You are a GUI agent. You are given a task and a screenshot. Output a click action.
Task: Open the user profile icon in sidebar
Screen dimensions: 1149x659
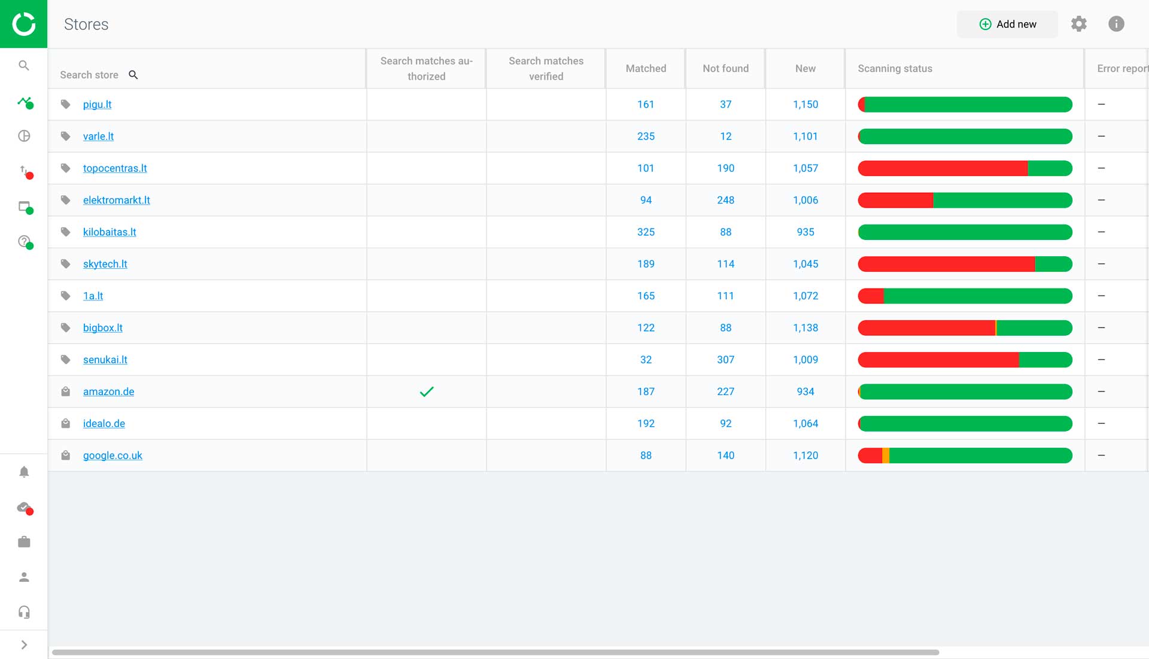tap(24, 577)
